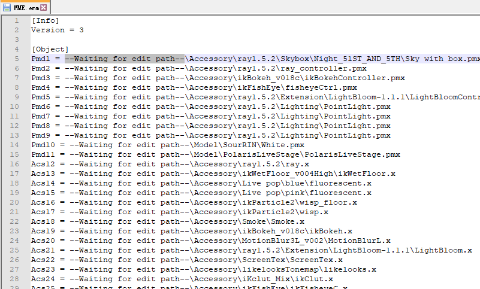This screenshot has width=480, height=289.
Task: Close the MME.emm tab
Action: (44, 8)
